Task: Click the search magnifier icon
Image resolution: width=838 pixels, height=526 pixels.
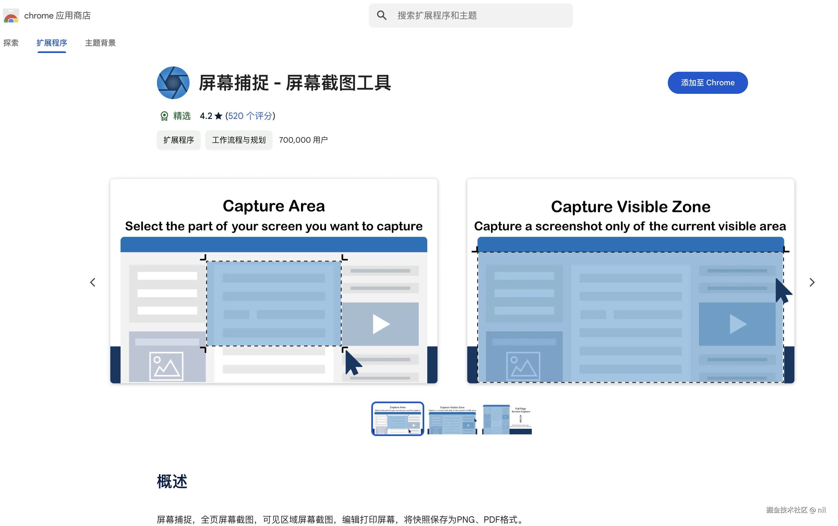Action: (x=381, y=15)
